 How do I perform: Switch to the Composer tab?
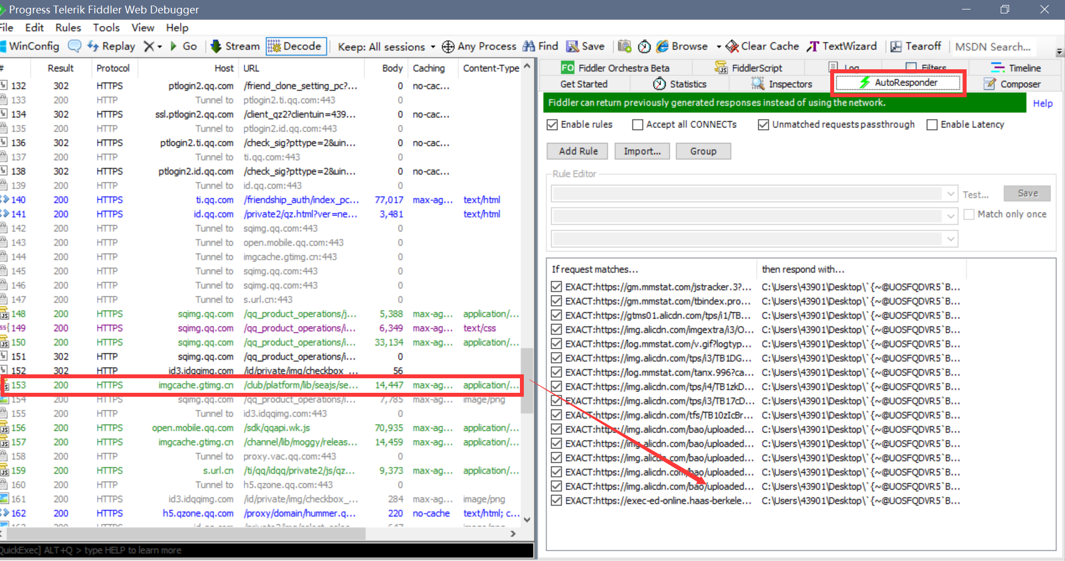[x=1012, y=84]
